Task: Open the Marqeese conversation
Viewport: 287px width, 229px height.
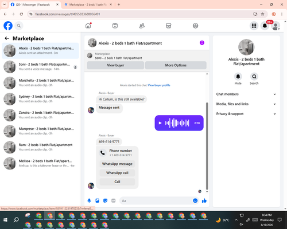Action: 40,131
